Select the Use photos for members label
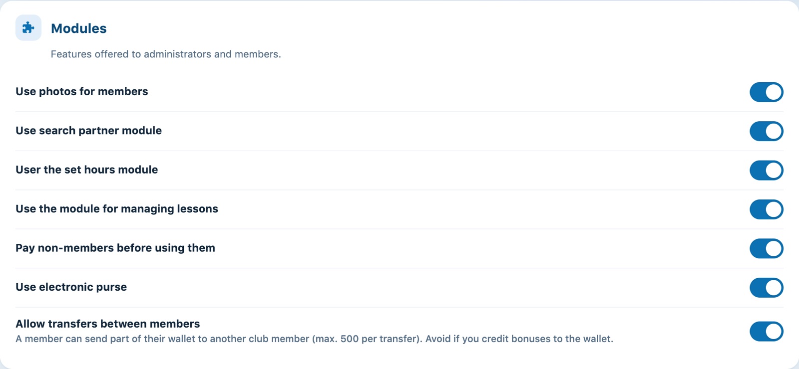This screenshot has height=369, width=799. (82, 91)
